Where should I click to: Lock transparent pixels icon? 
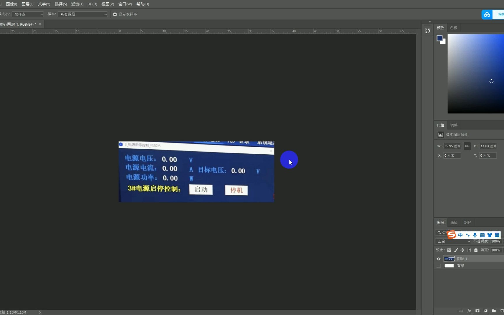tap(449, 250)
